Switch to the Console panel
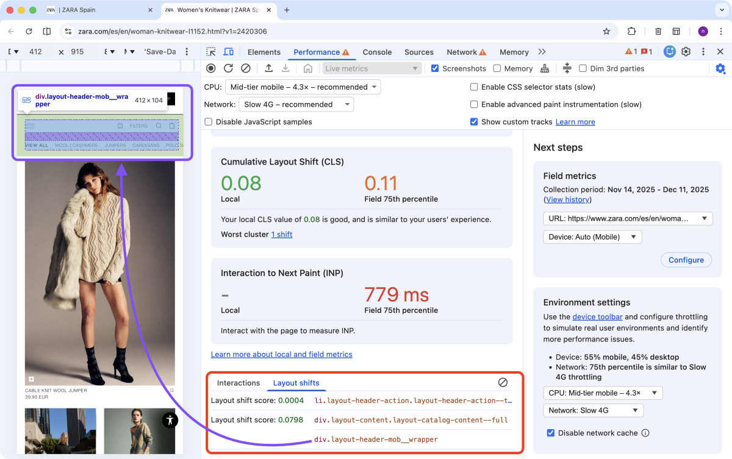This screenshot has height=459, width=732. tap(377, 52)
